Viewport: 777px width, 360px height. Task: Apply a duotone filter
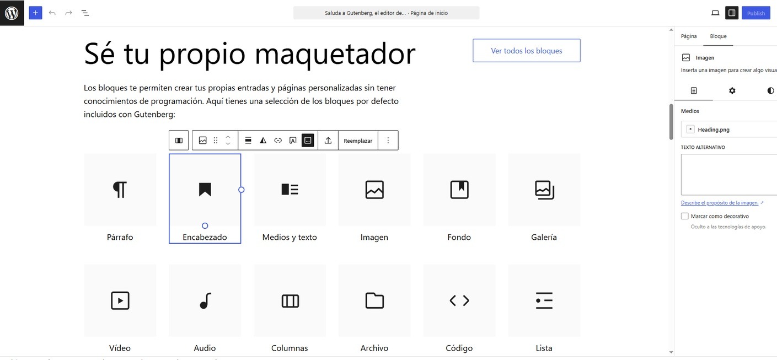pyautogui.click(x=263, y=141)
